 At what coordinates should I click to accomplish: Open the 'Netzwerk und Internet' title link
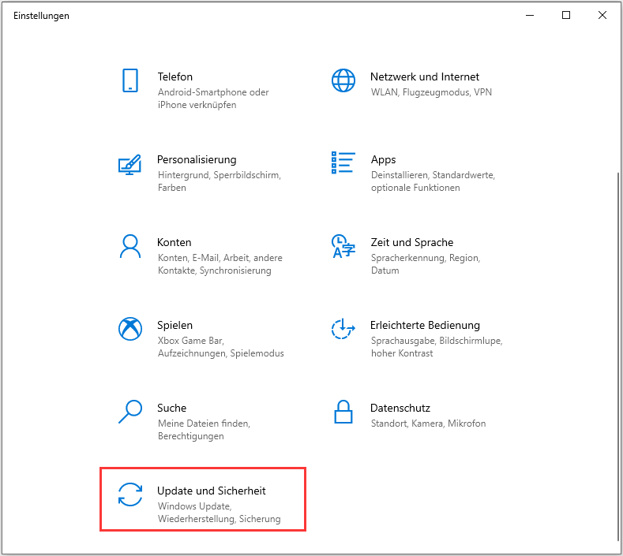pos(424,76)
